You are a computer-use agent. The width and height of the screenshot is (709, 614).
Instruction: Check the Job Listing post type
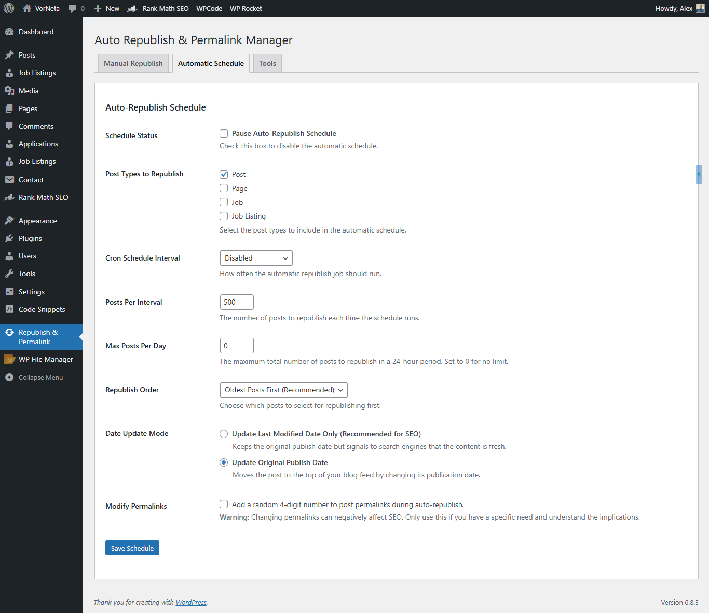223,216
